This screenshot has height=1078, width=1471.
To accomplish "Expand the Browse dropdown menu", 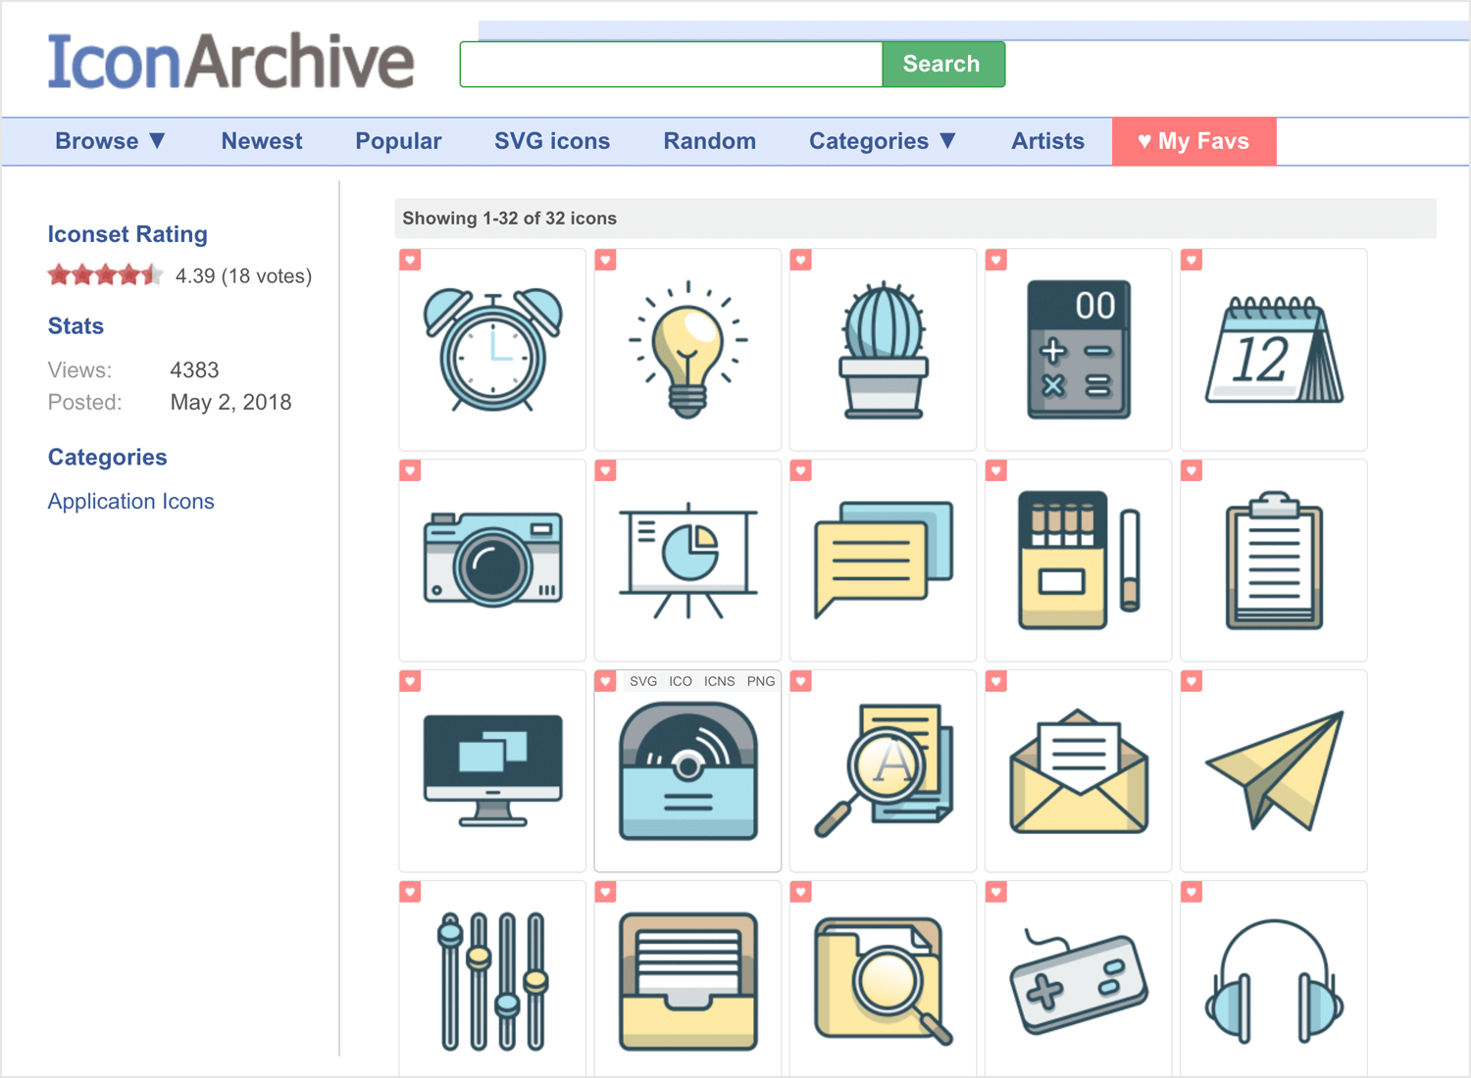I will point(110,141).
